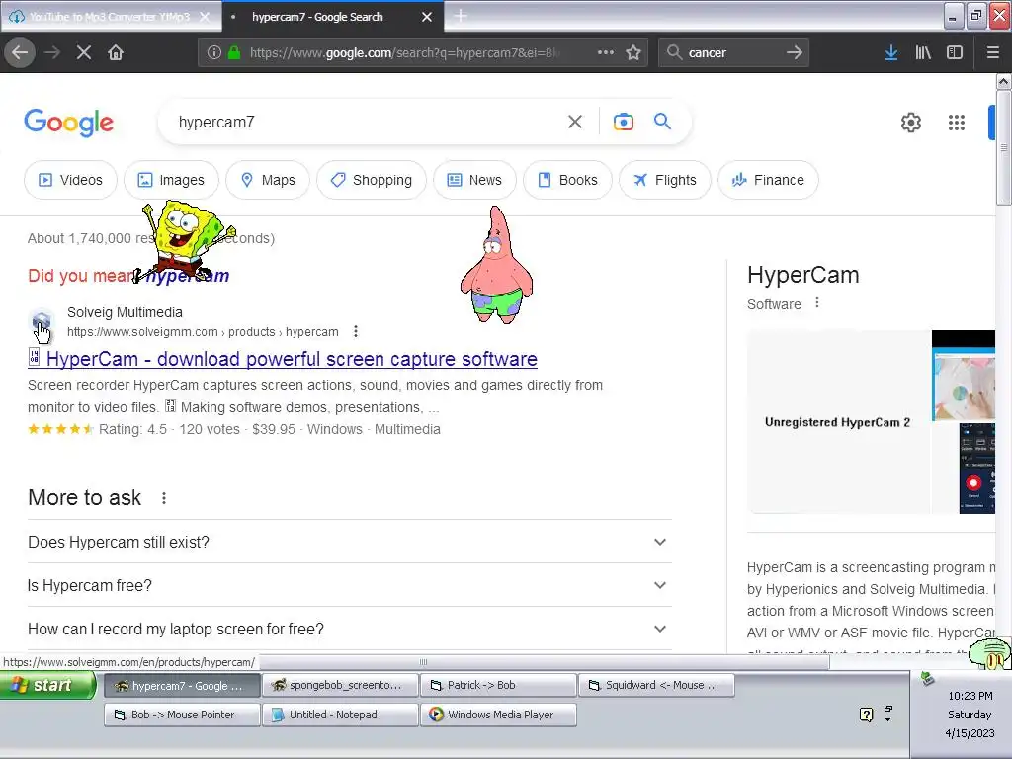Click in the Google hypercam7 search field

click(x=368, y=122)
